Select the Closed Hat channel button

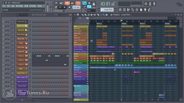(22, 73)
